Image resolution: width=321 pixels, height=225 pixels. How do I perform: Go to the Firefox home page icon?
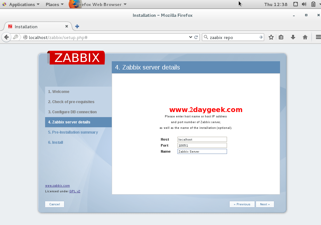(305, 37)
